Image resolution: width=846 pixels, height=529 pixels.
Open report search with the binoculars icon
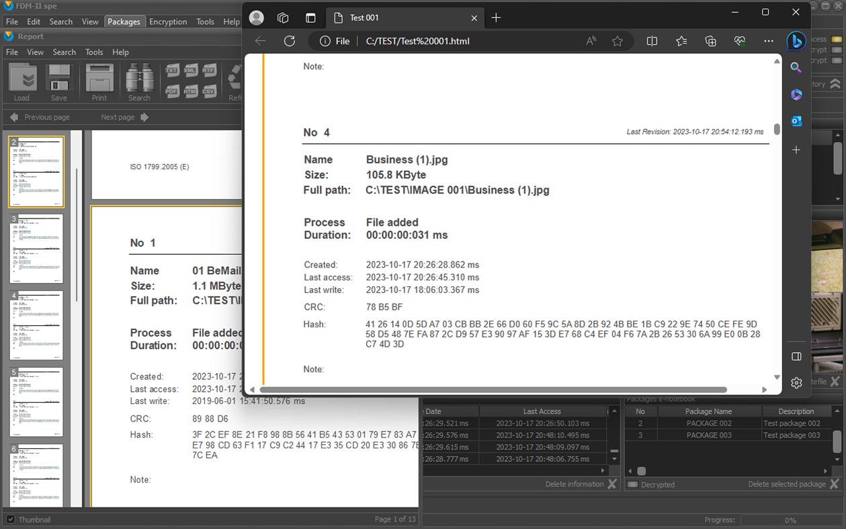coord(139,79)
